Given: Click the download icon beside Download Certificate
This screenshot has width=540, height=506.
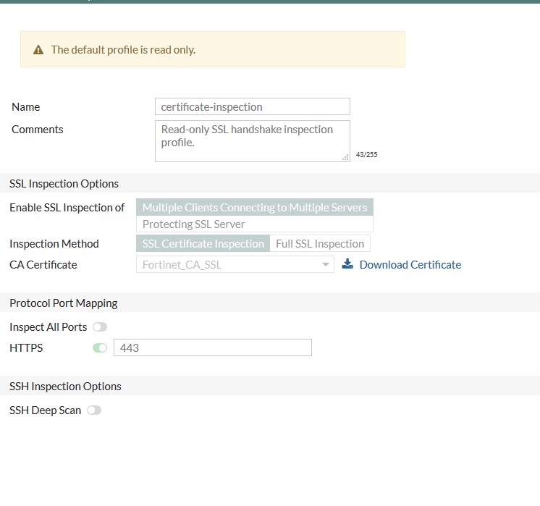Looking at the screenshot, I should [347, 264].
